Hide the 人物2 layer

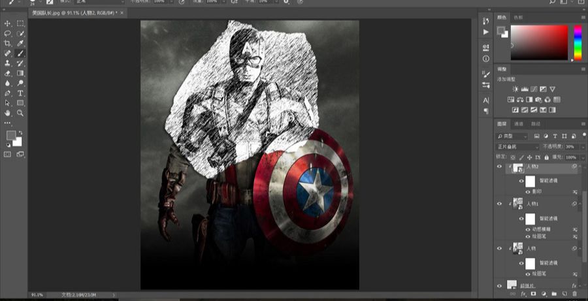tap(500, 166)
